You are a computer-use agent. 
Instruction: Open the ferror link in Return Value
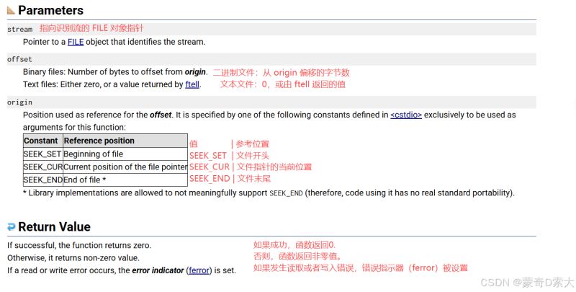pyautogui.click(x=199, y=270)
